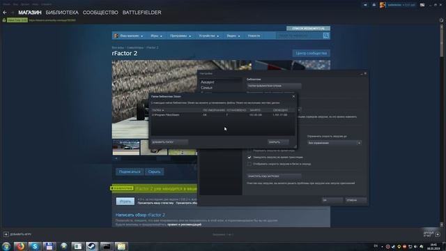Click ДОБАВИТЬ ПАПКУ button

pyautogui.click(x=169, y=142)
